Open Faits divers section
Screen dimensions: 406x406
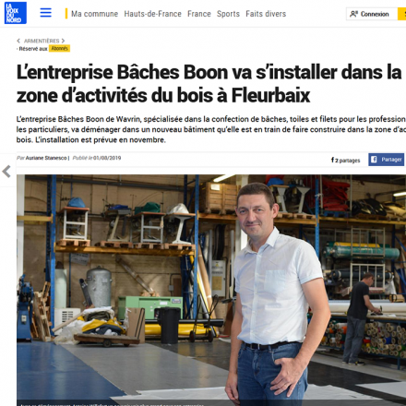(266, 14)
